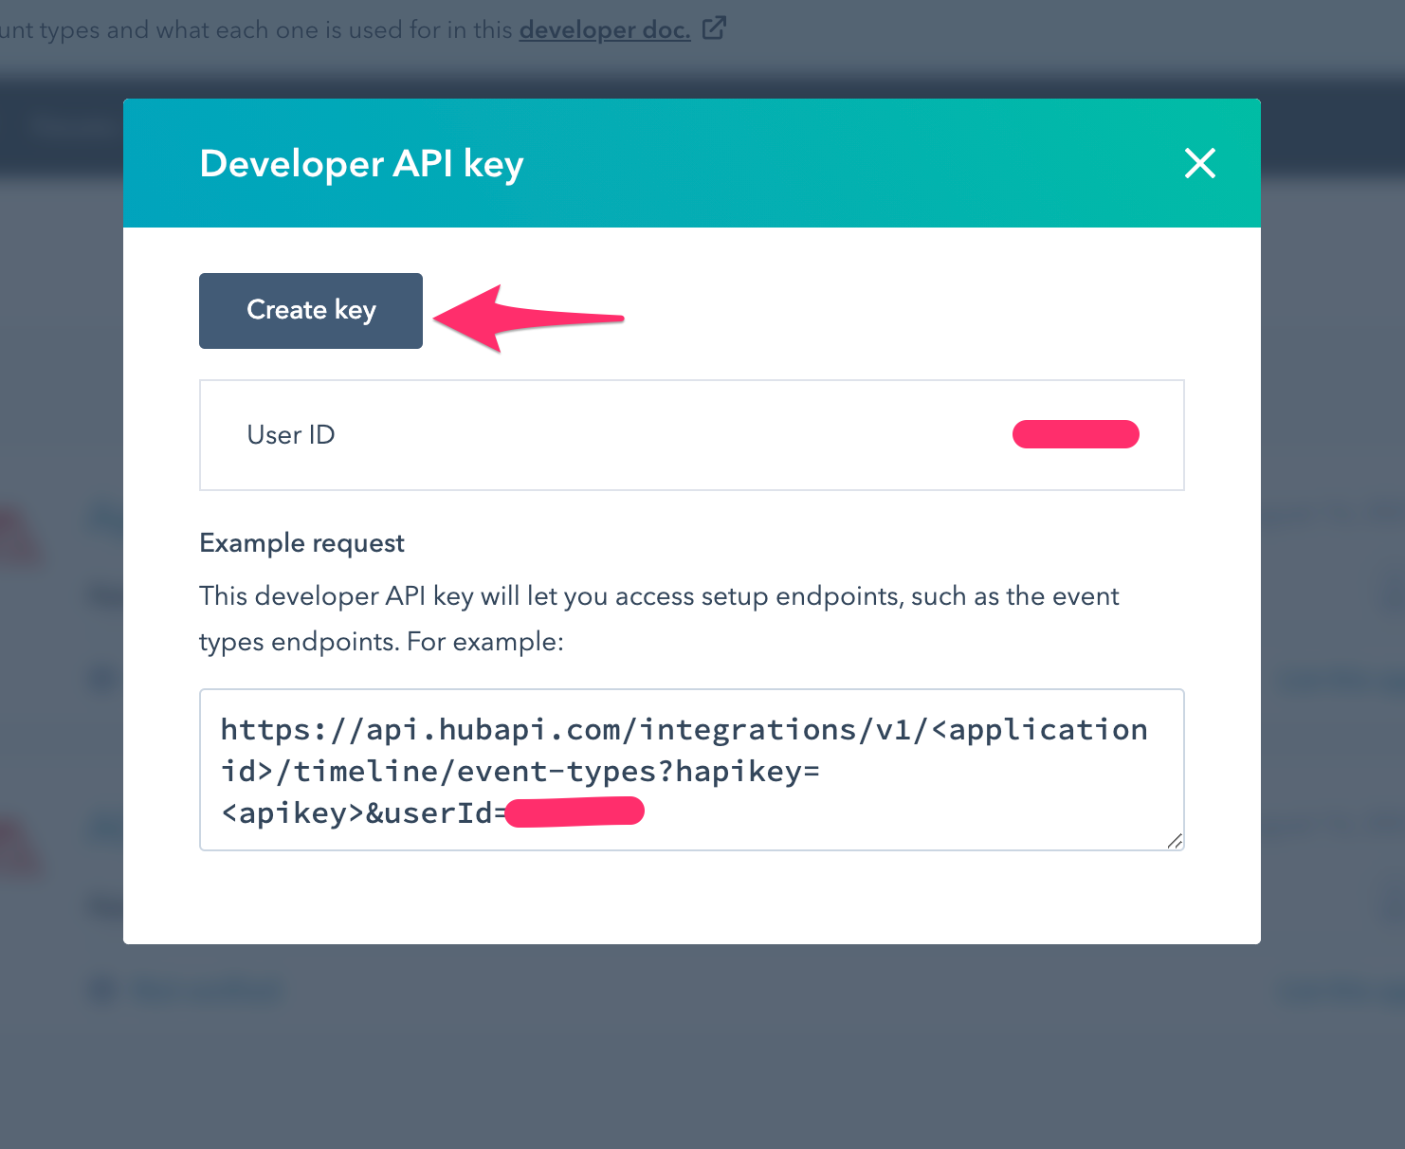The width and height of the screenshot is (1405, 1149).
Task: Click the redacted User ID value
Action: pos(1075,434)
